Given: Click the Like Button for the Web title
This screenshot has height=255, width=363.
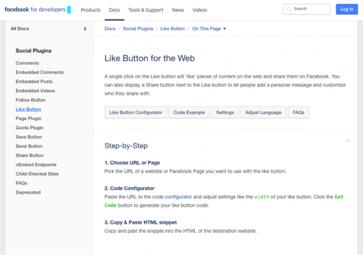Looking at the screenshot, I should [x=150, y=58].
